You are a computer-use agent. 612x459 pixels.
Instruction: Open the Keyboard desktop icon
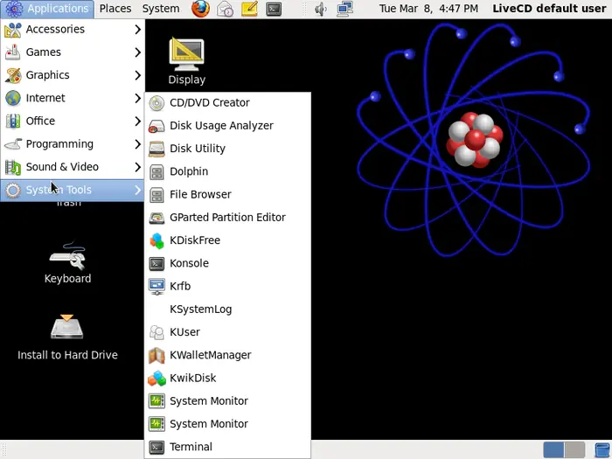click(67, 262)
